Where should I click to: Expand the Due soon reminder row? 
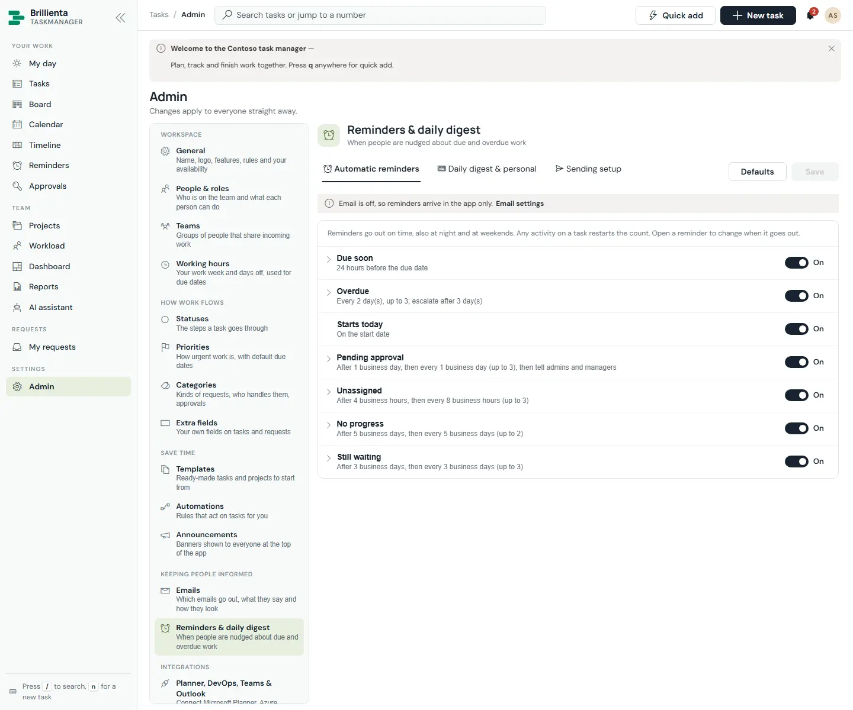[x=329, y=259]
